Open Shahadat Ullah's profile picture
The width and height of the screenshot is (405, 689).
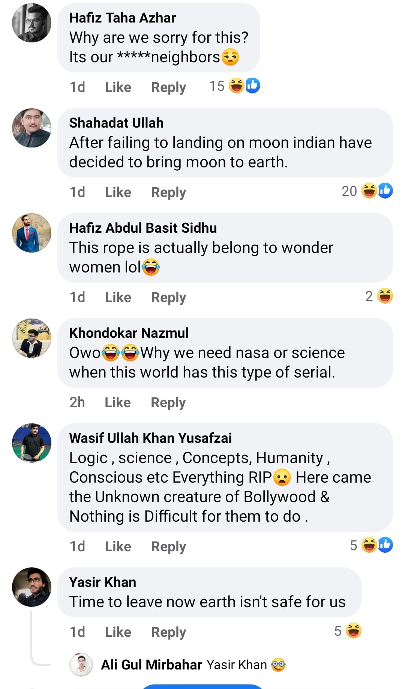pos(31,128)
